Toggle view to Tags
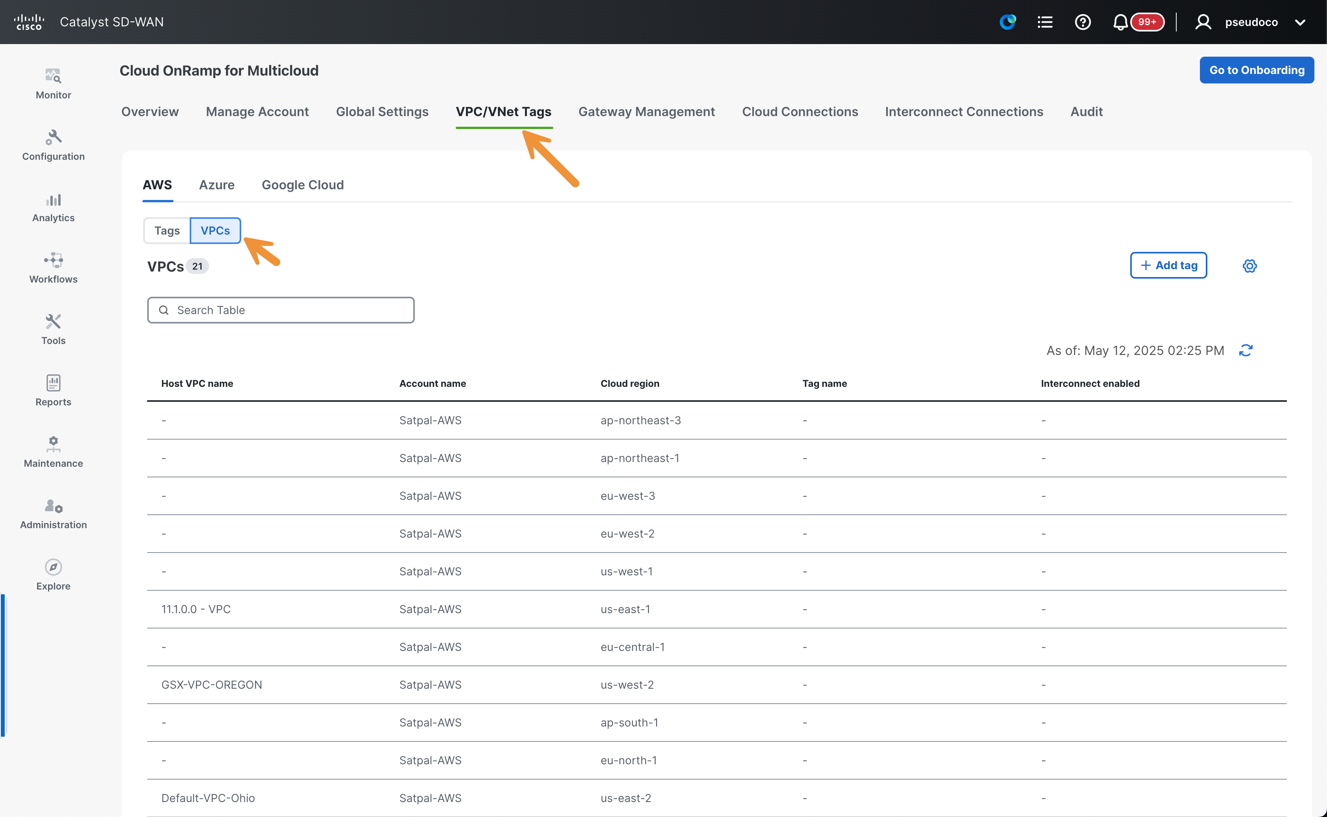1327x817 pixels. coord(167,231)
